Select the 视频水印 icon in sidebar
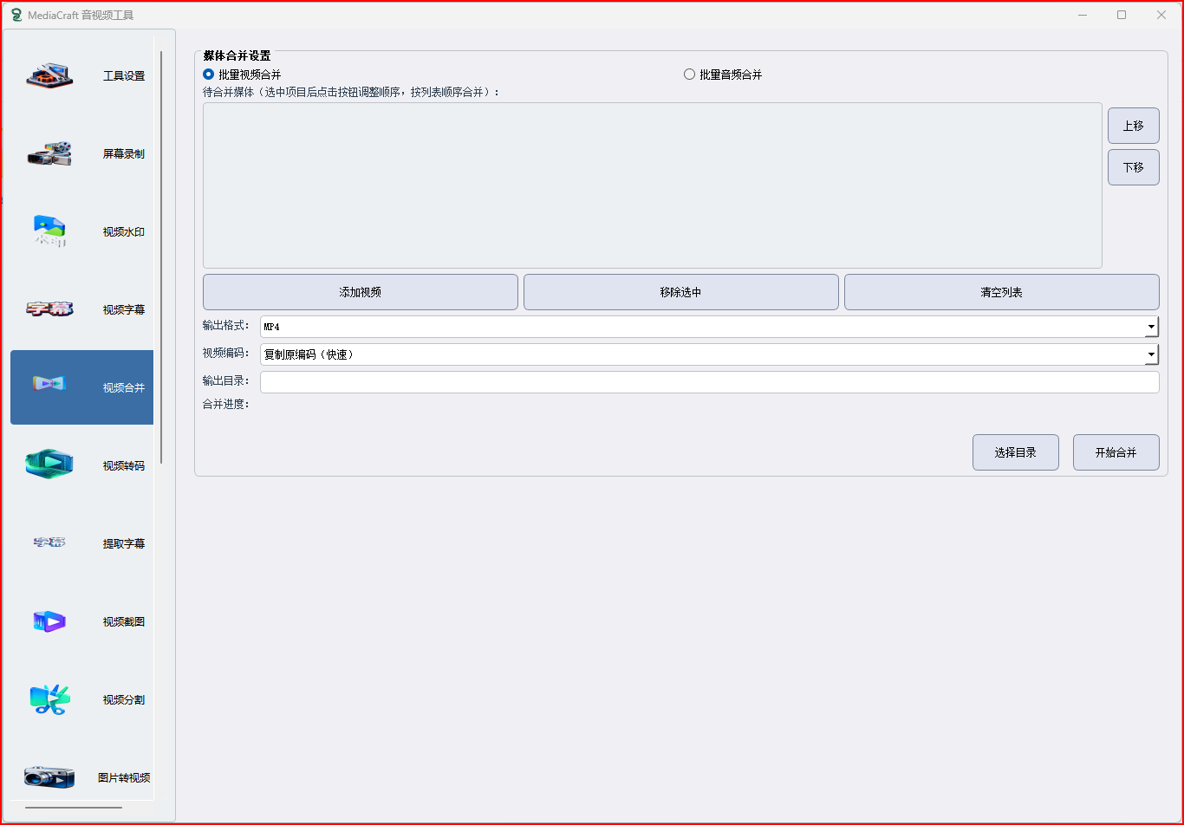 pos(49,231)
